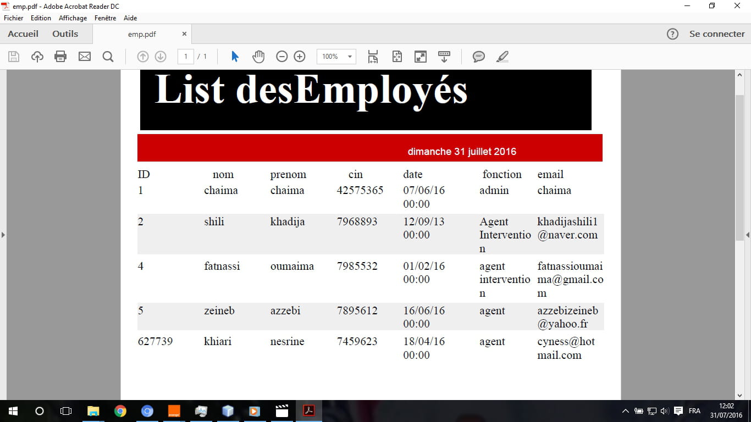Open the Action Center notifications icon
751x422 pixels.
click(x=678, y=411)
